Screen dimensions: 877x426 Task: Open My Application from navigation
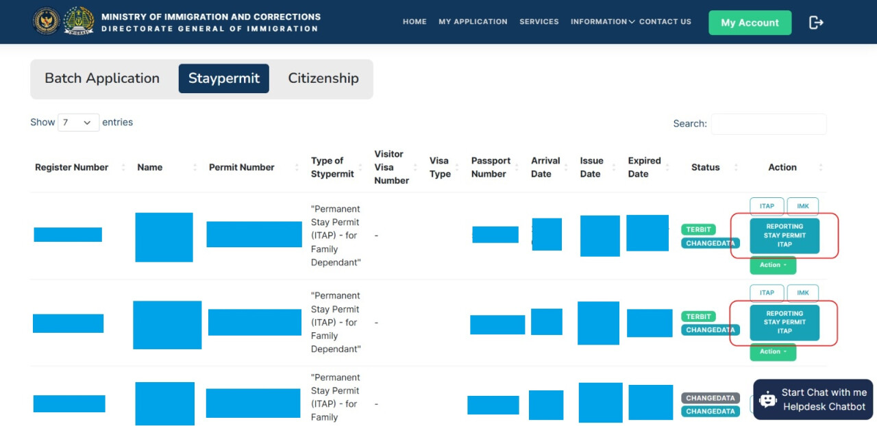pos(473,22)
